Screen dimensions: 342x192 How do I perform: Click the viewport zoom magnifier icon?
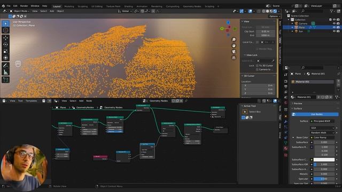click(234, 39)
